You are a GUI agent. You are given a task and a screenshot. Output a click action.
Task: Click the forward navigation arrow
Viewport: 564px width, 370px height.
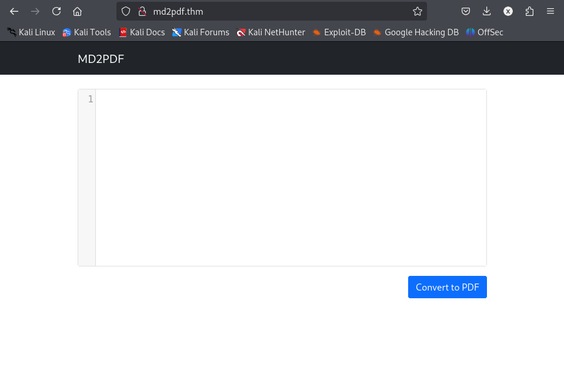[x=35, y=12]
